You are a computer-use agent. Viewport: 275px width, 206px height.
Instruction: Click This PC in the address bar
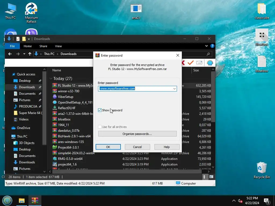tap(49, 54)
